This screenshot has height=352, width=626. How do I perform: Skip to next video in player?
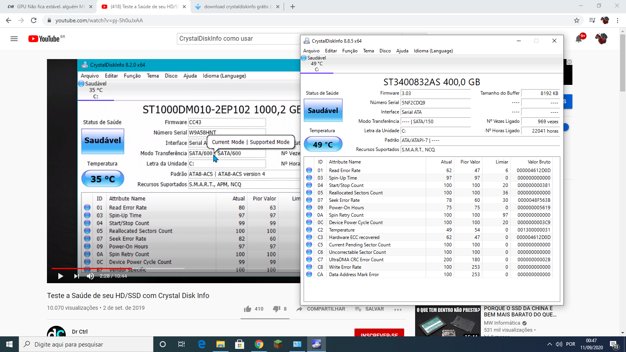[76, 276]
